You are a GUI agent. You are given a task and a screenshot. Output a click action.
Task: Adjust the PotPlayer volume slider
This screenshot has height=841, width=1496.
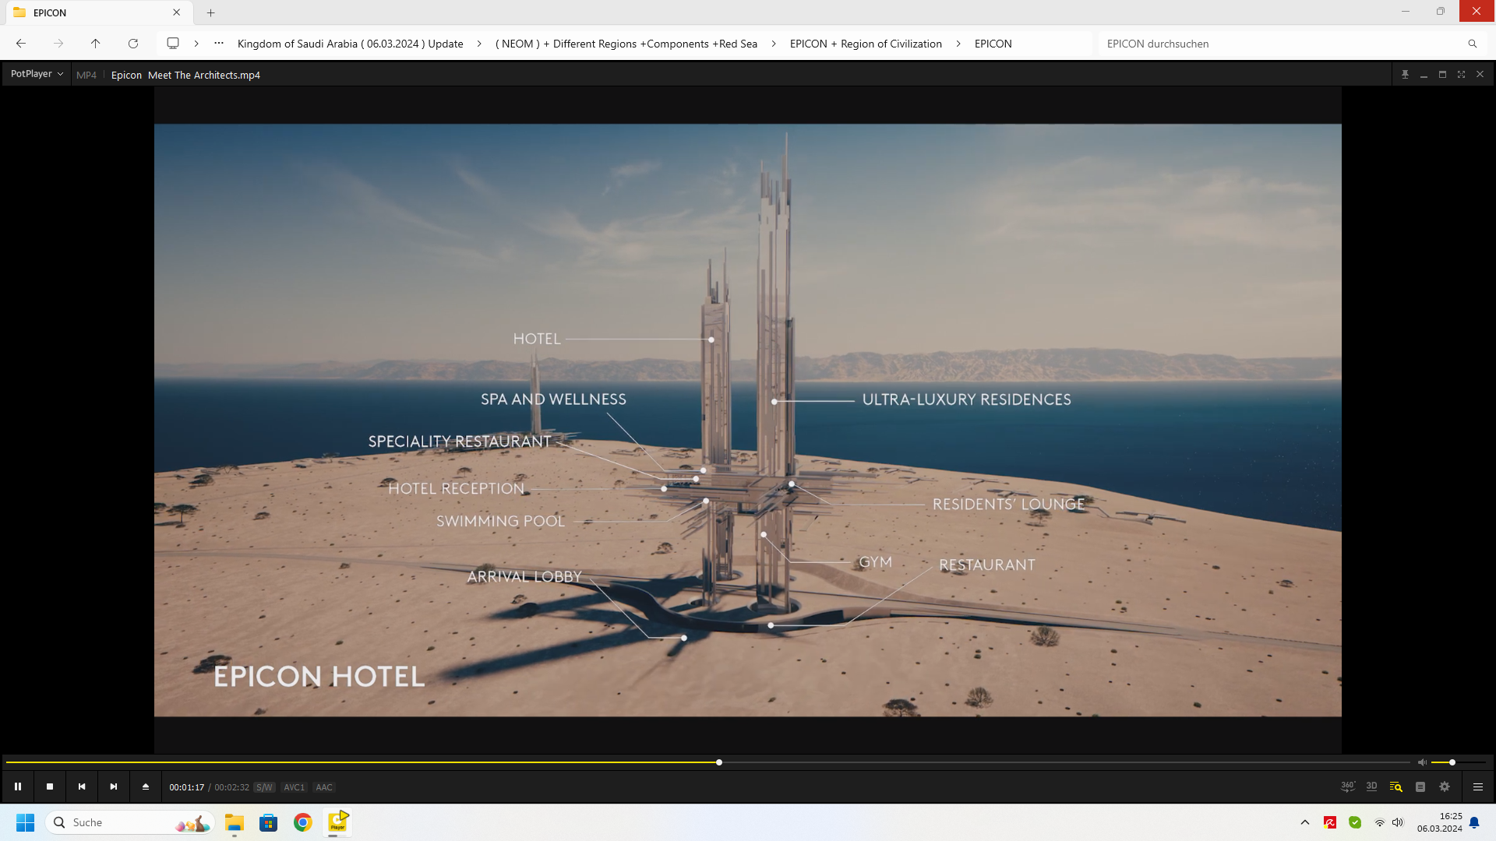click(1459, 762)
